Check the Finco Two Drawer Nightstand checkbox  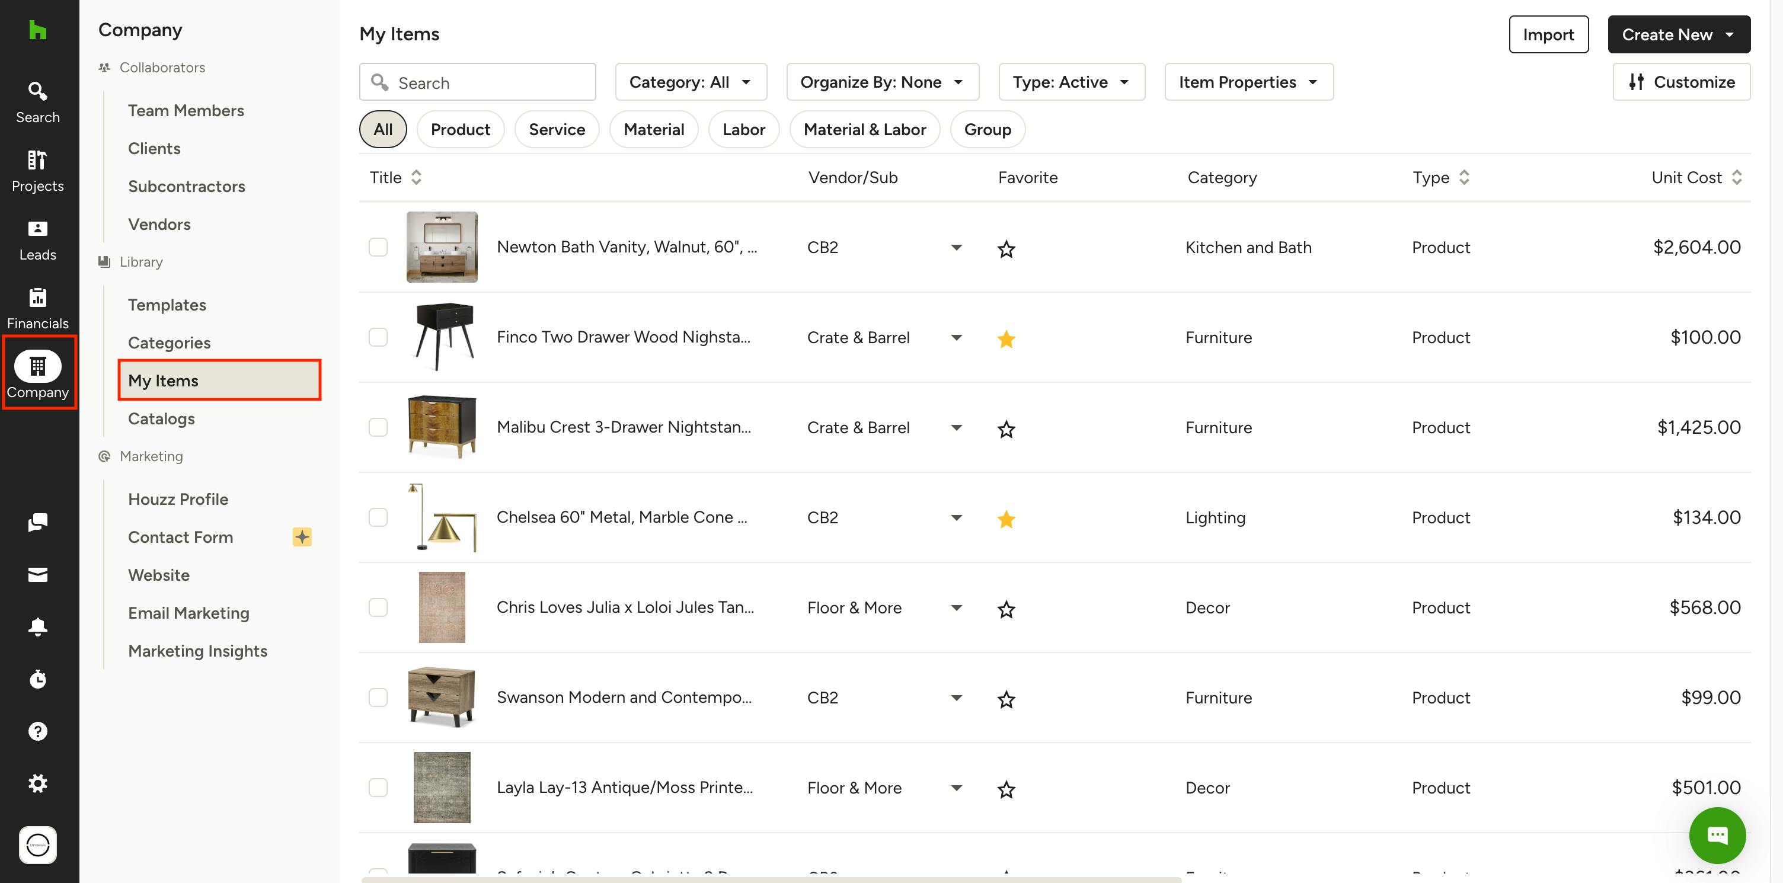coord(378,338)
